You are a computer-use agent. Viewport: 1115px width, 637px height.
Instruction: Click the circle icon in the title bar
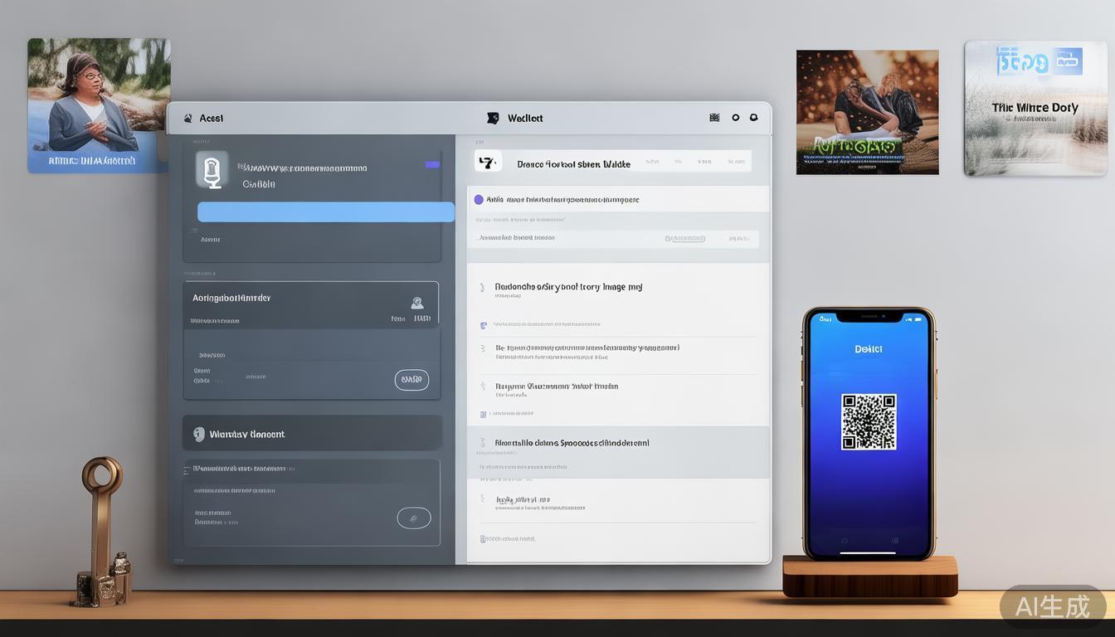(x=735, y=118)
